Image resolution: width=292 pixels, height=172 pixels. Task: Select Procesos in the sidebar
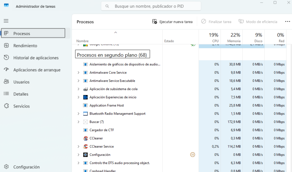pos(21,33)
